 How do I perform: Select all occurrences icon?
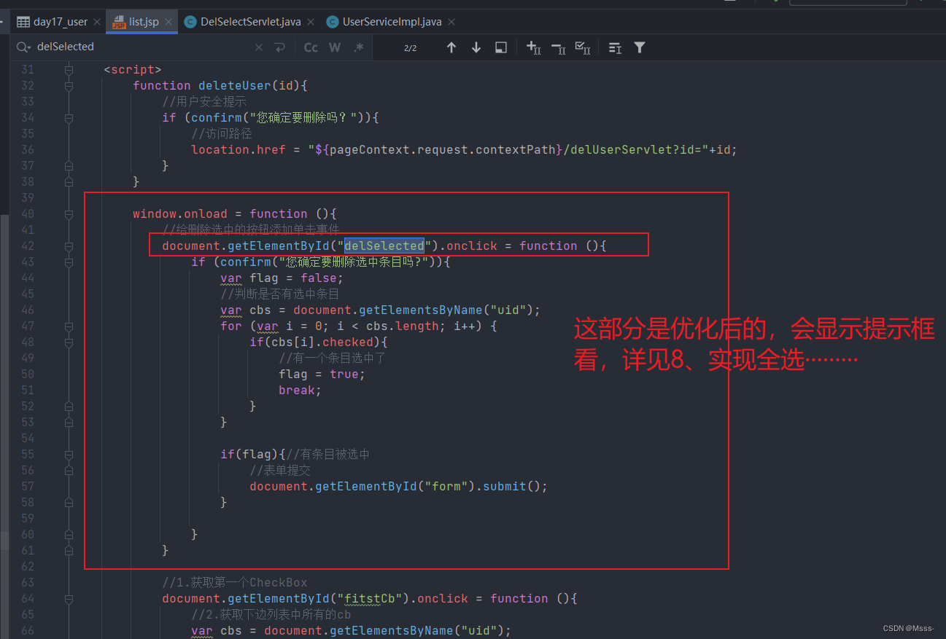583,47
